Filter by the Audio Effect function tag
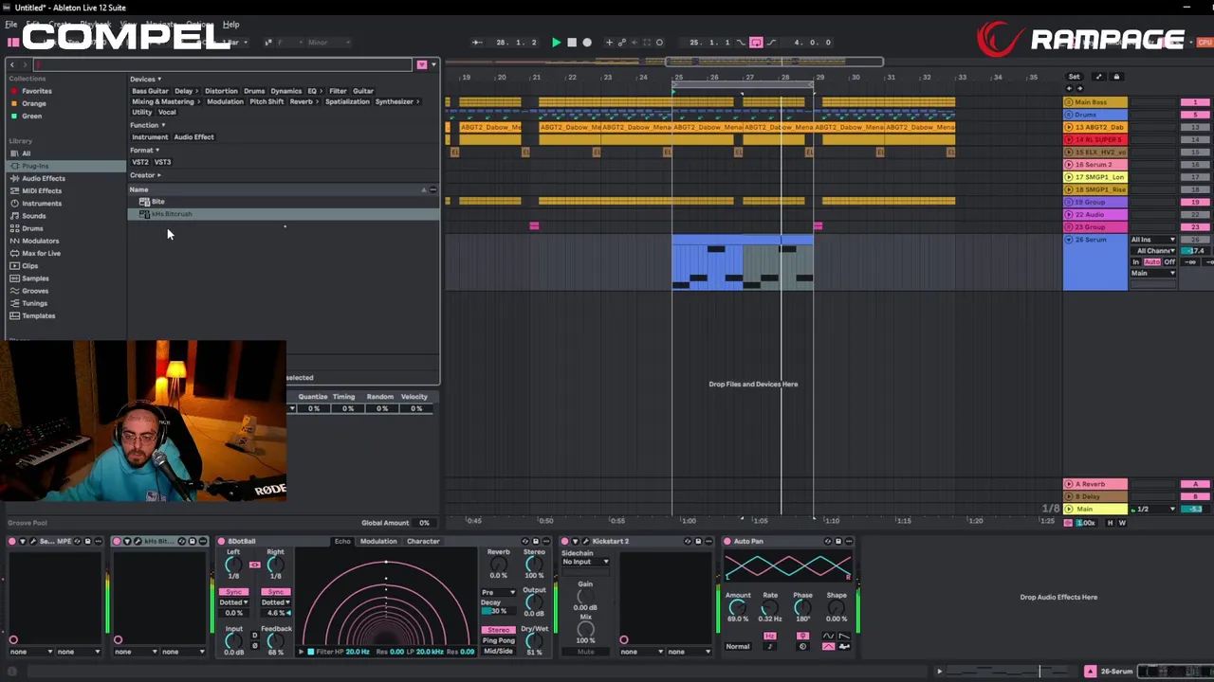Viewport: 1214px width, 682px height. tap(193, 137)
